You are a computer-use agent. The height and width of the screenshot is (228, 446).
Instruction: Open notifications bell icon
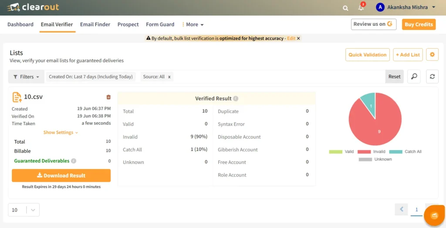click(x=361, y=8)
